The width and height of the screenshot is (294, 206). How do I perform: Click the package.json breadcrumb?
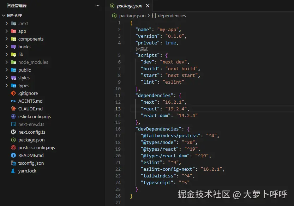(x=132, y=16)
